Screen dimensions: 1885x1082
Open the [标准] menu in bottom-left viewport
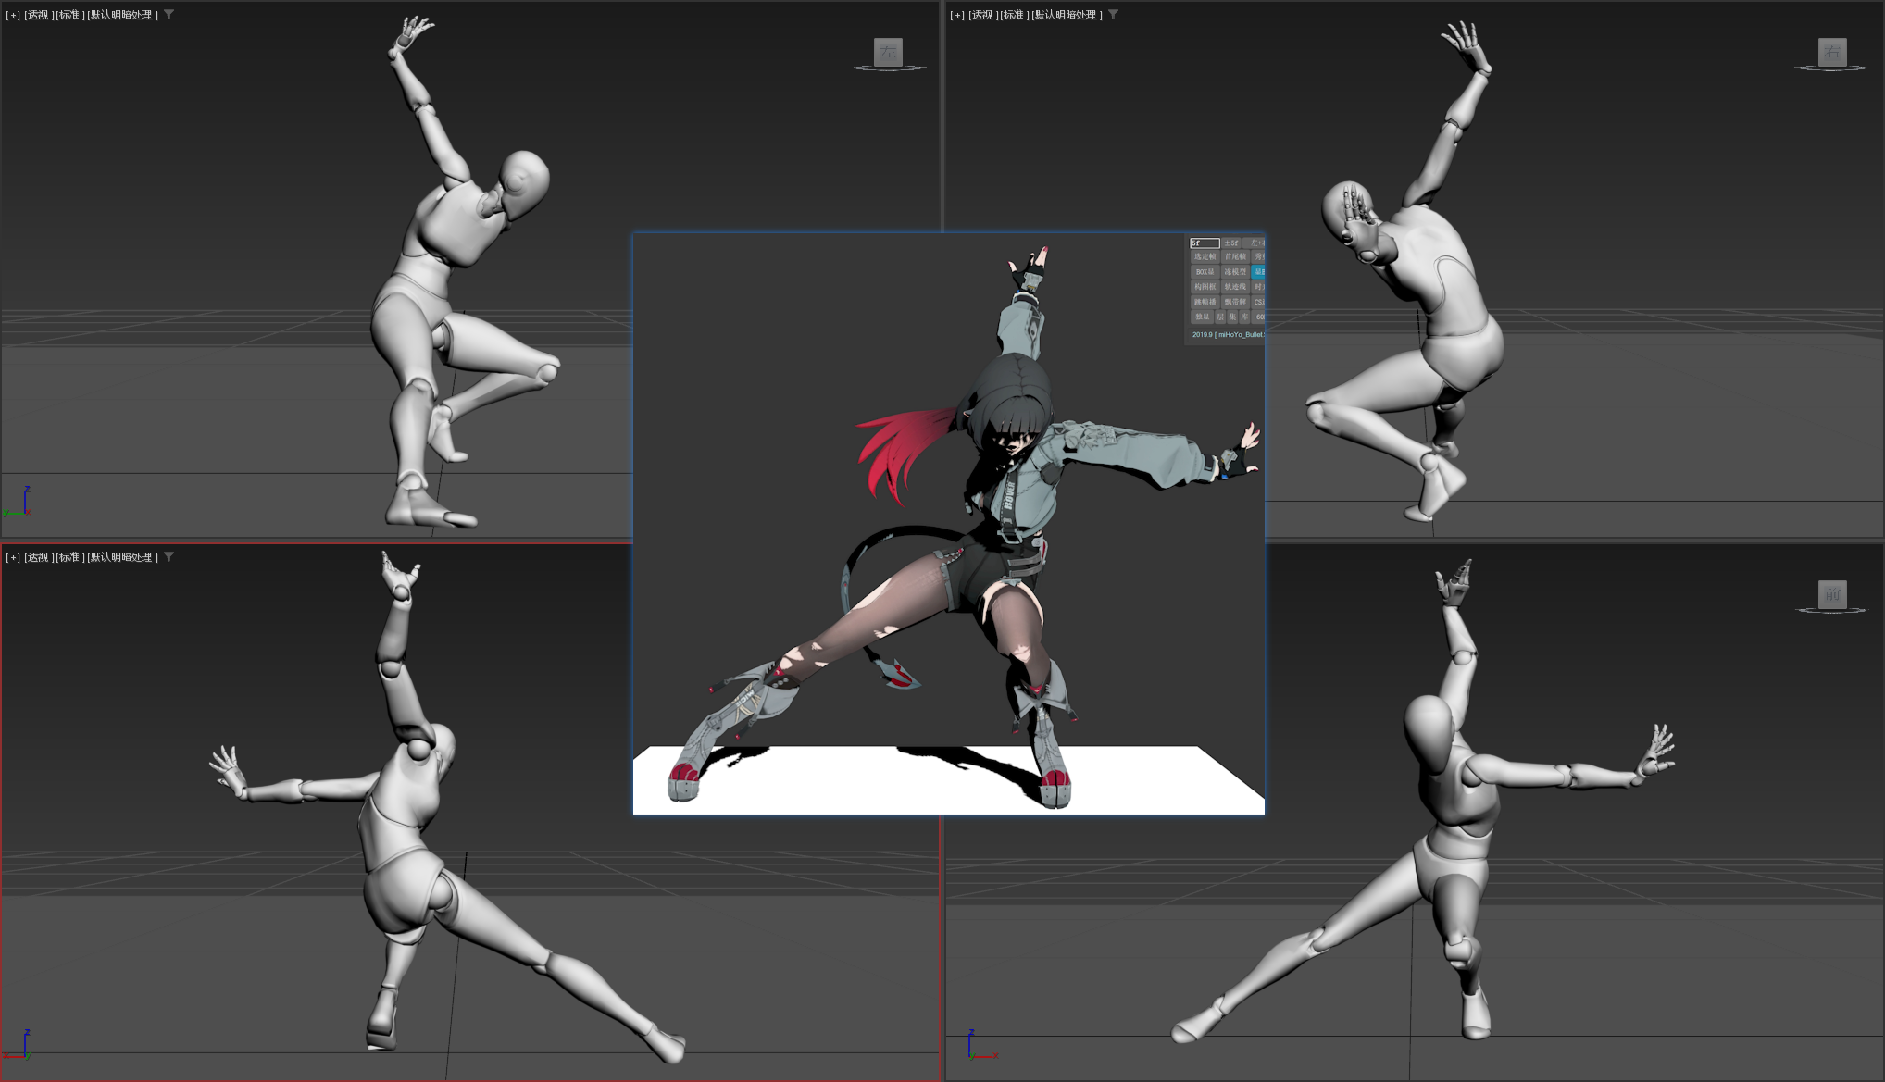tap(69, 557)
